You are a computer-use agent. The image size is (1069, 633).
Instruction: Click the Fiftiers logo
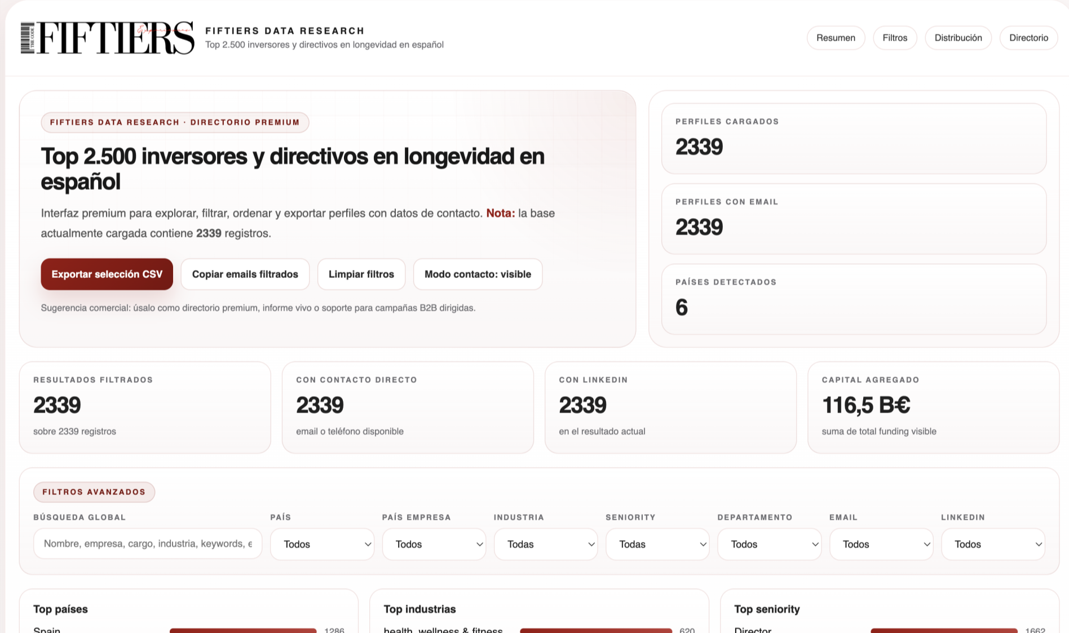pyautogui.click(x=107, y=38)
